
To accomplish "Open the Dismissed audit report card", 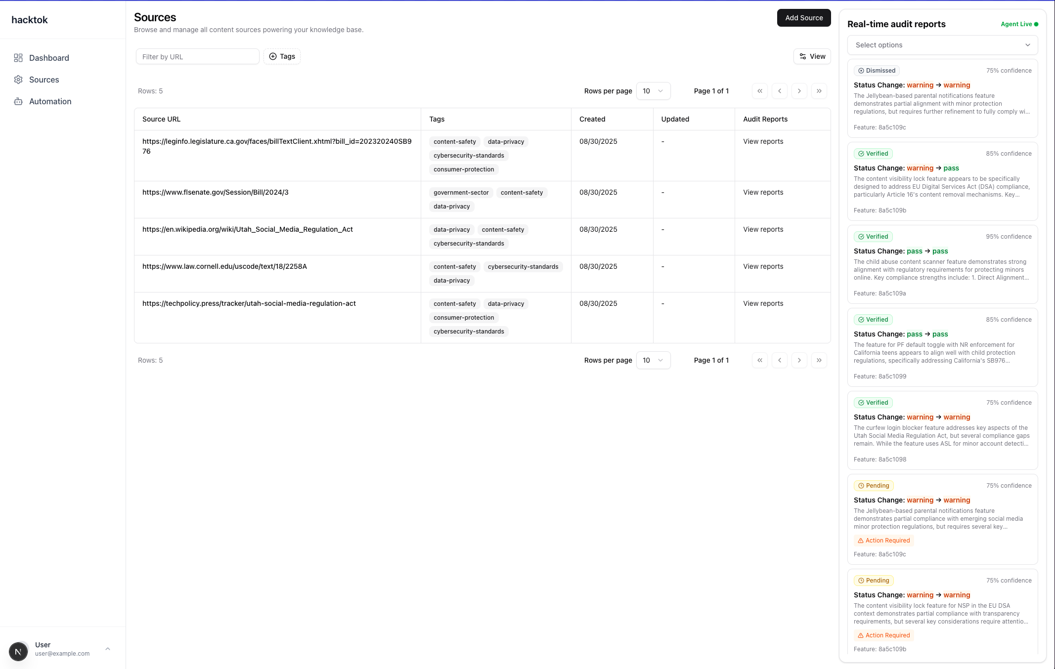I will [942, 98].
